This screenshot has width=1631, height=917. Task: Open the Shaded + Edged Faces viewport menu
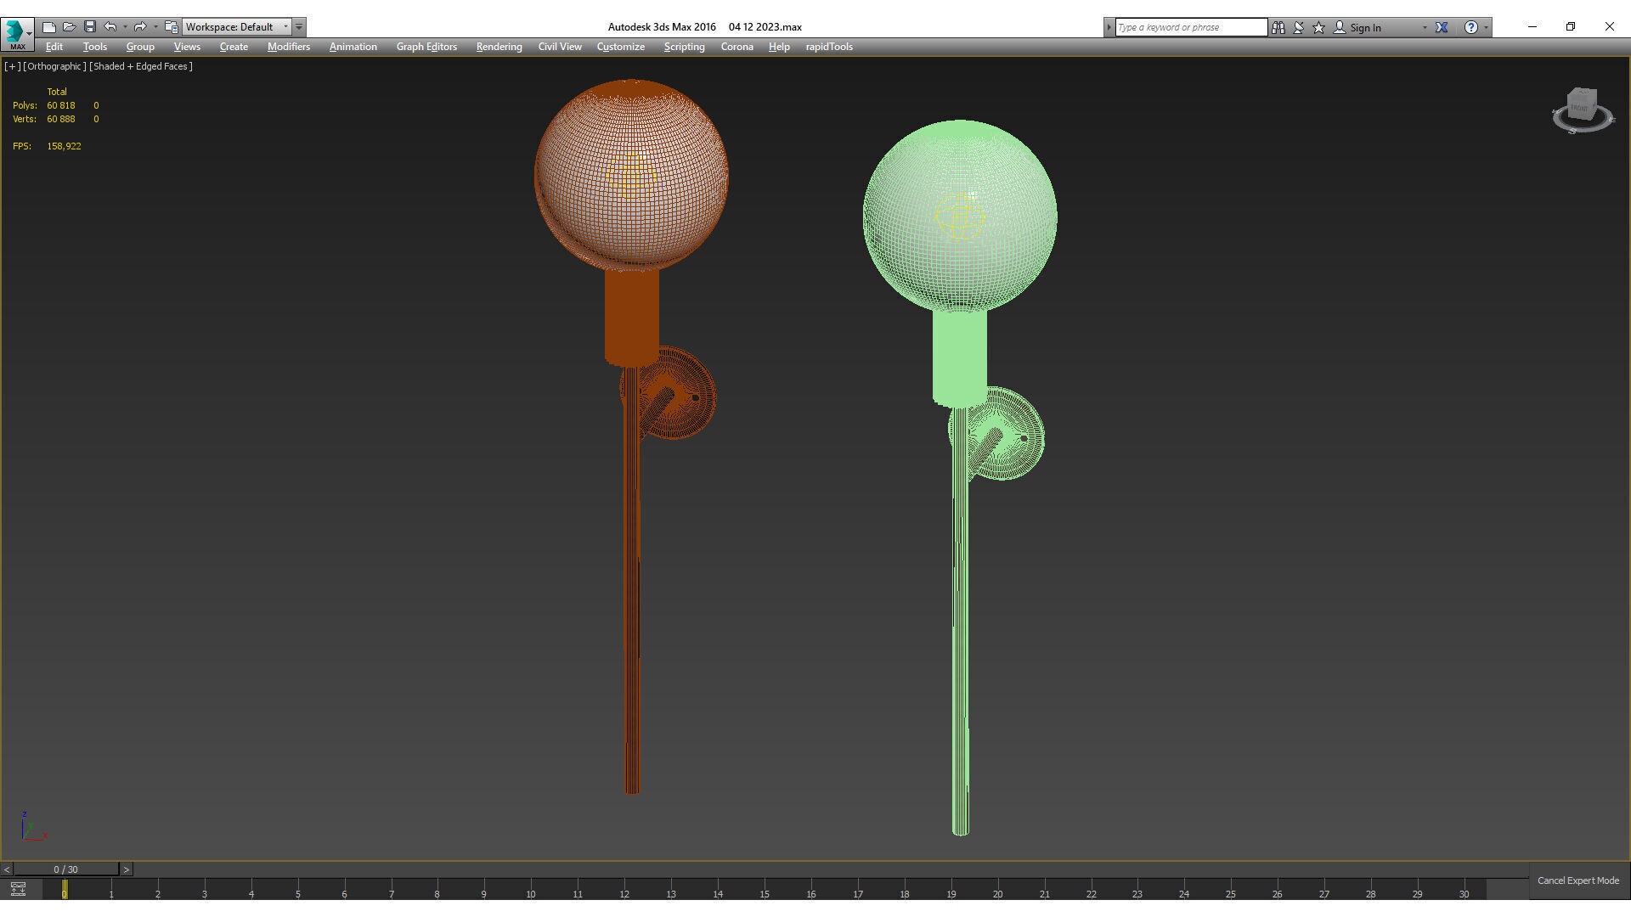click(x=141, y=66)
